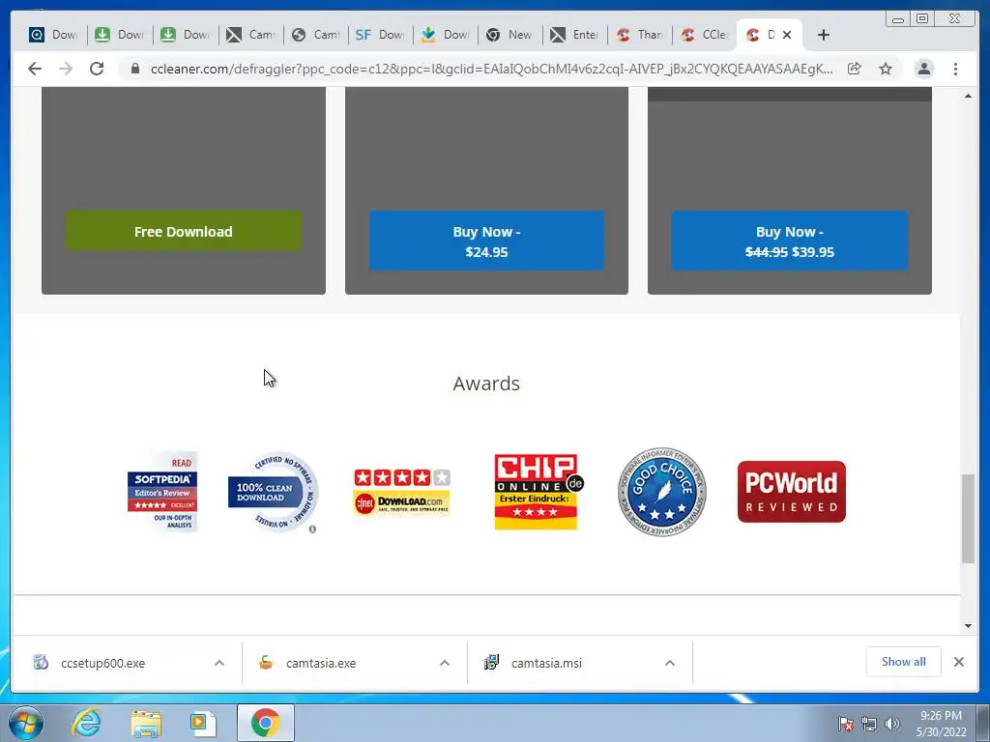Open the Chrome profile avatar
This screenshot has width=990, height=742.
click(x=923, y=69)
